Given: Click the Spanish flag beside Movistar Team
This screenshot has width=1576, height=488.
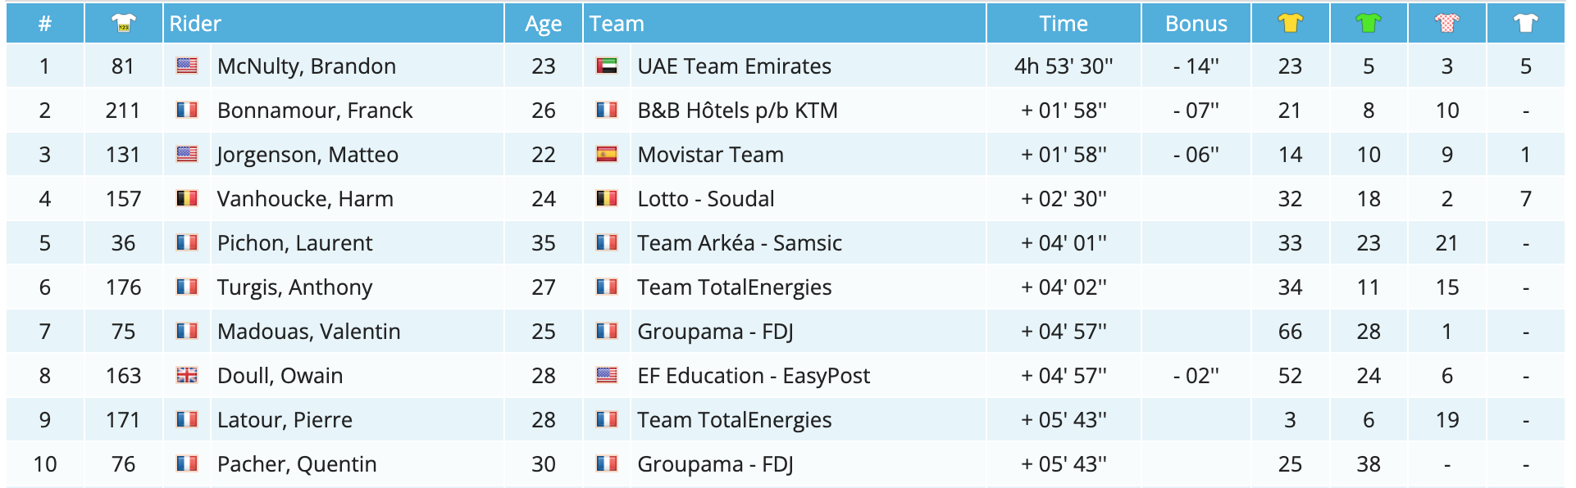Looking at the screenshot, I should 607,155.
